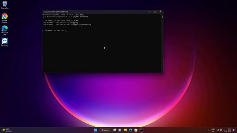Screen dimensions: 237x133
Task: Click the current prompt line with w32t
Action: click(55, 30)
